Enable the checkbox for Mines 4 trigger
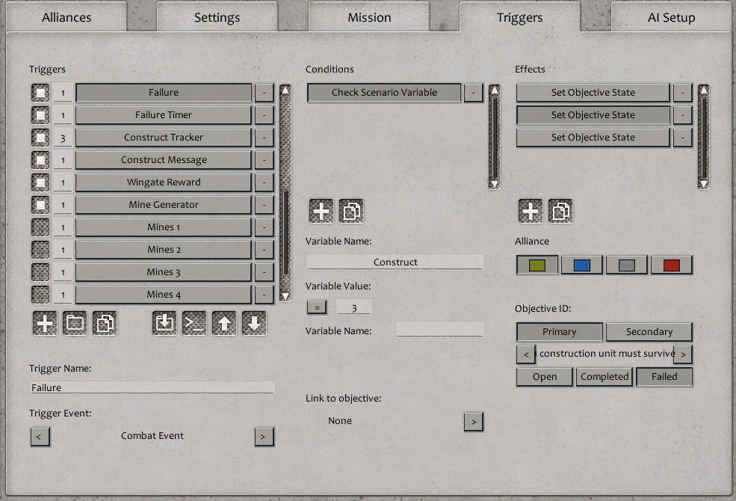Image resolution: width=736 pixels, height=501 pixels. coord(40,295)
